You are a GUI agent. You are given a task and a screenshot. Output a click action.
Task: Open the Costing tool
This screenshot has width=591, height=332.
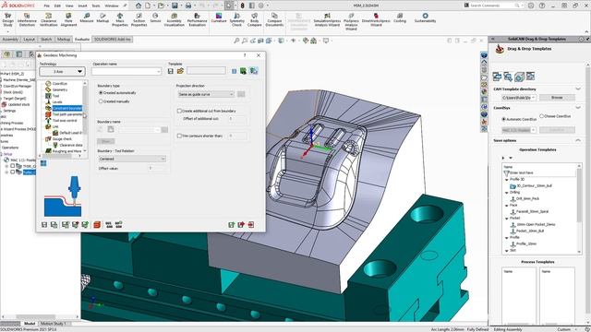pos(400,18)
